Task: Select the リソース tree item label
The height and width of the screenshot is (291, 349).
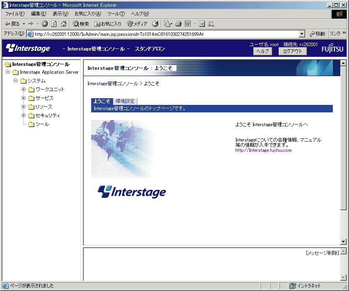Action: click(x=44, y=107)
